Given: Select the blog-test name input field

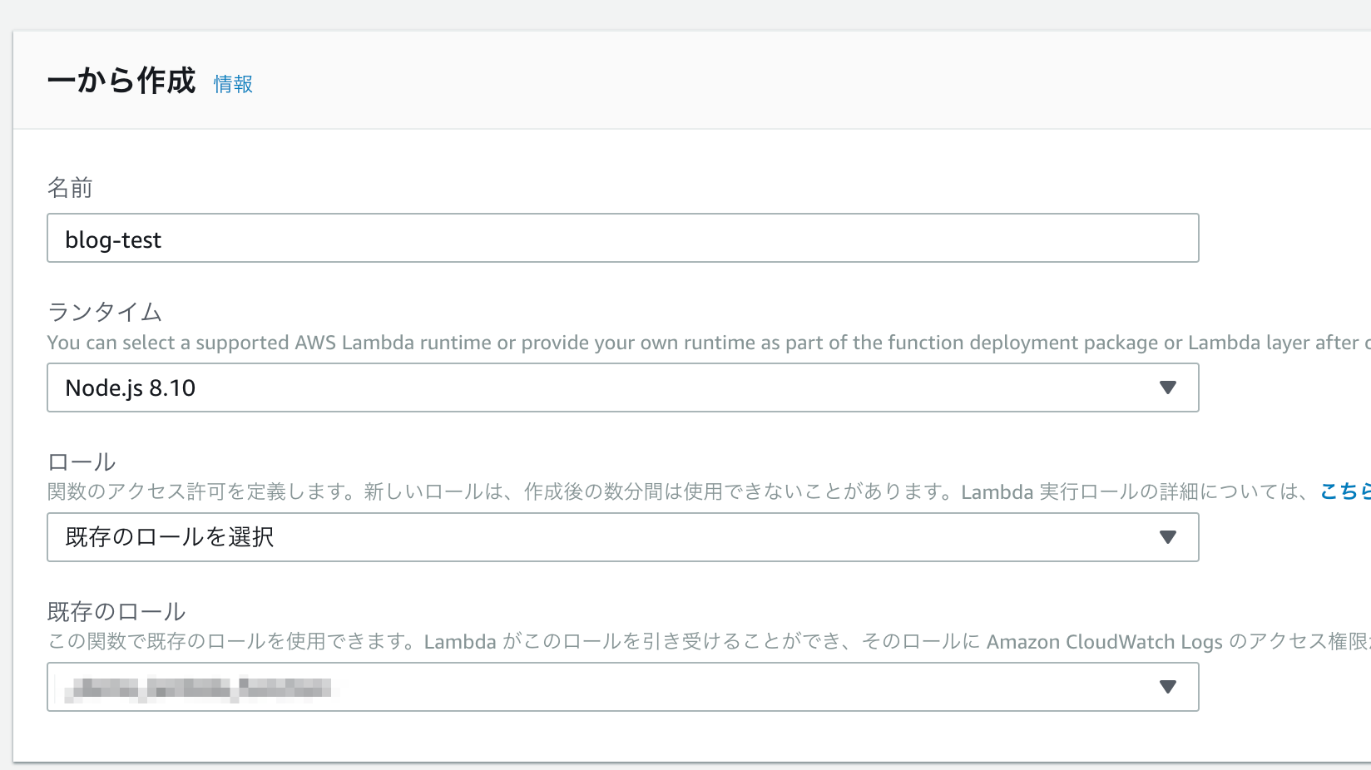Looking at the screenshot, I should (622, 238).
